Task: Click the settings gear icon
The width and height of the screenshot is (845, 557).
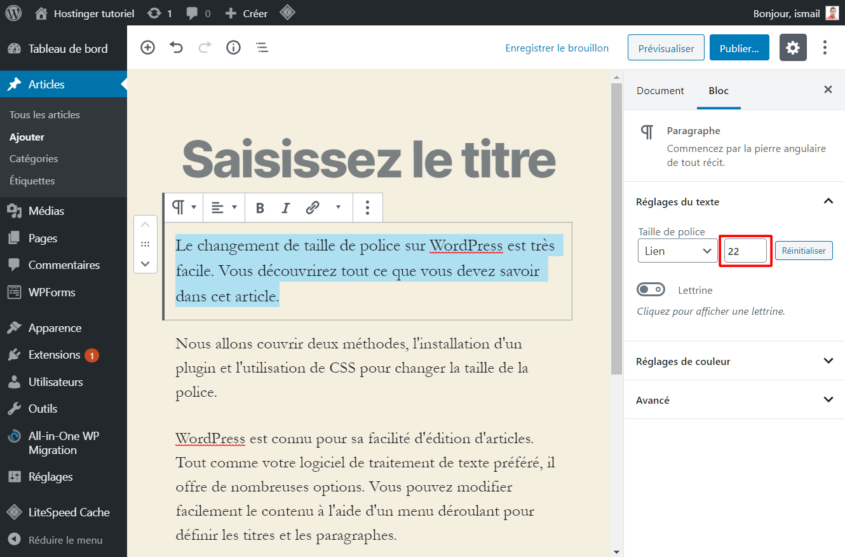Action: tap(792, 47)
